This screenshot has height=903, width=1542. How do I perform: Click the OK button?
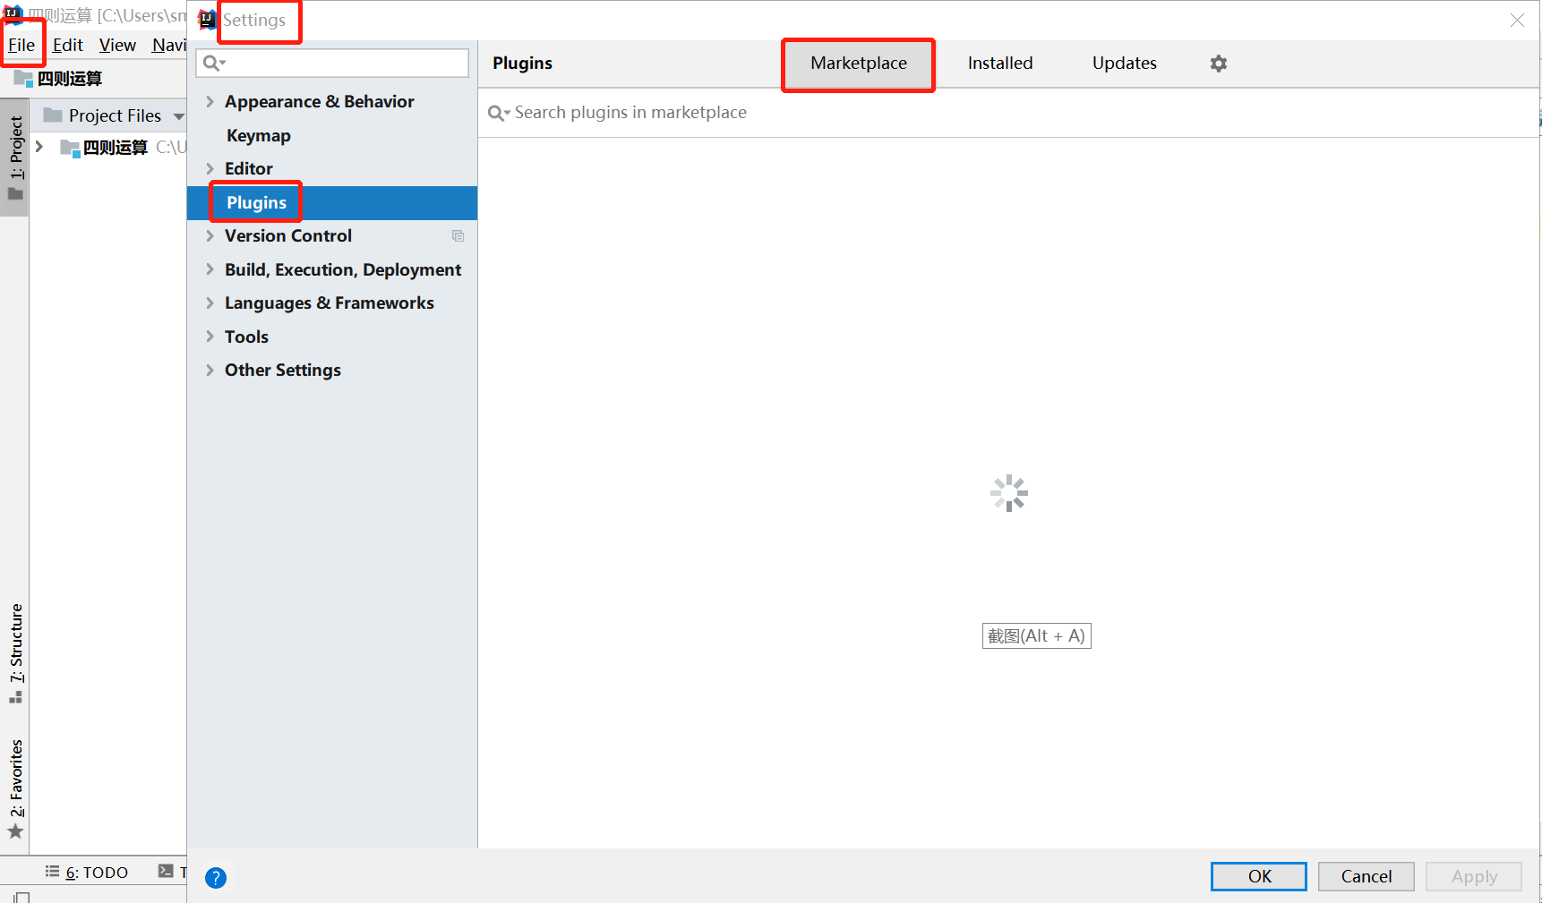(1259, 876)
